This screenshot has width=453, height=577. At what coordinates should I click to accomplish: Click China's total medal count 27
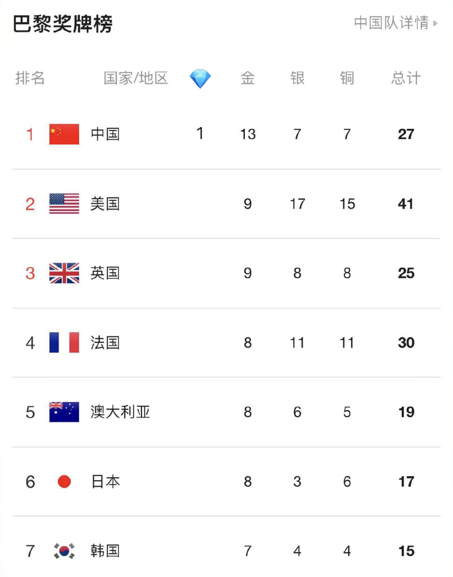click(x=406, y=134)
